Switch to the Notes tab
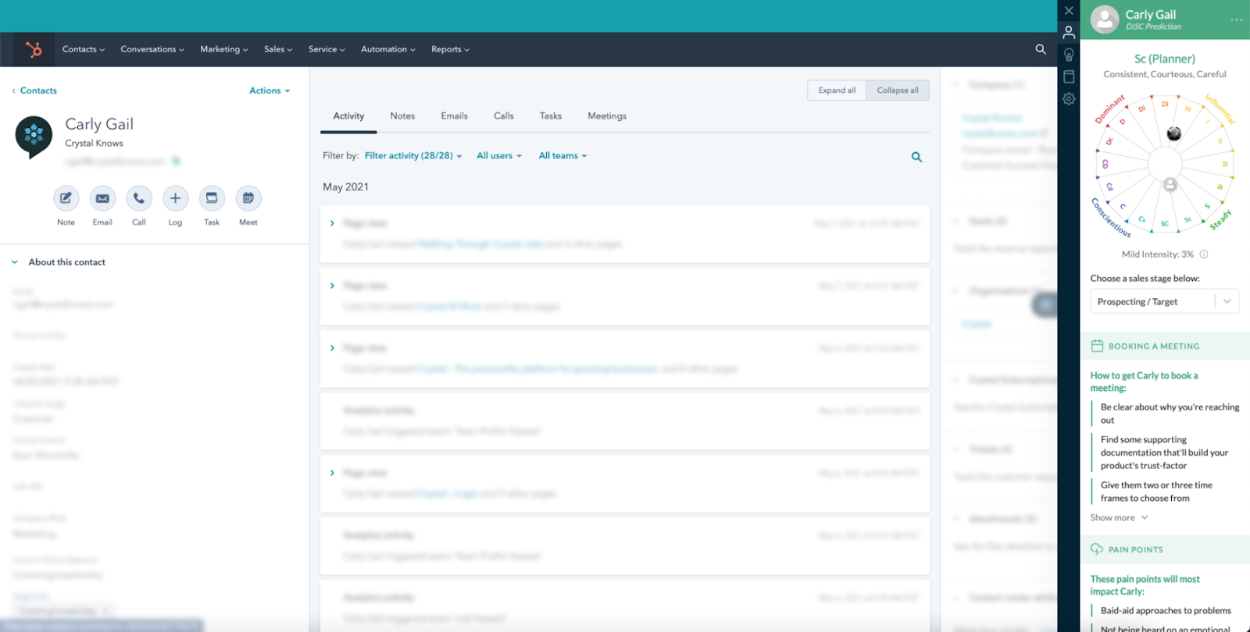The width and height of the screenshot is (1250, 632). tap(402, 116)
